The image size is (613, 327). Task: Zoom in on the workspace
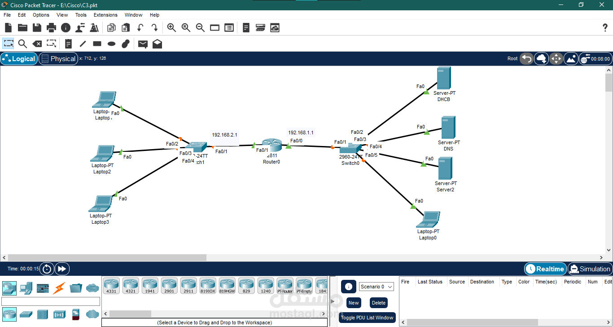[171, 27]
